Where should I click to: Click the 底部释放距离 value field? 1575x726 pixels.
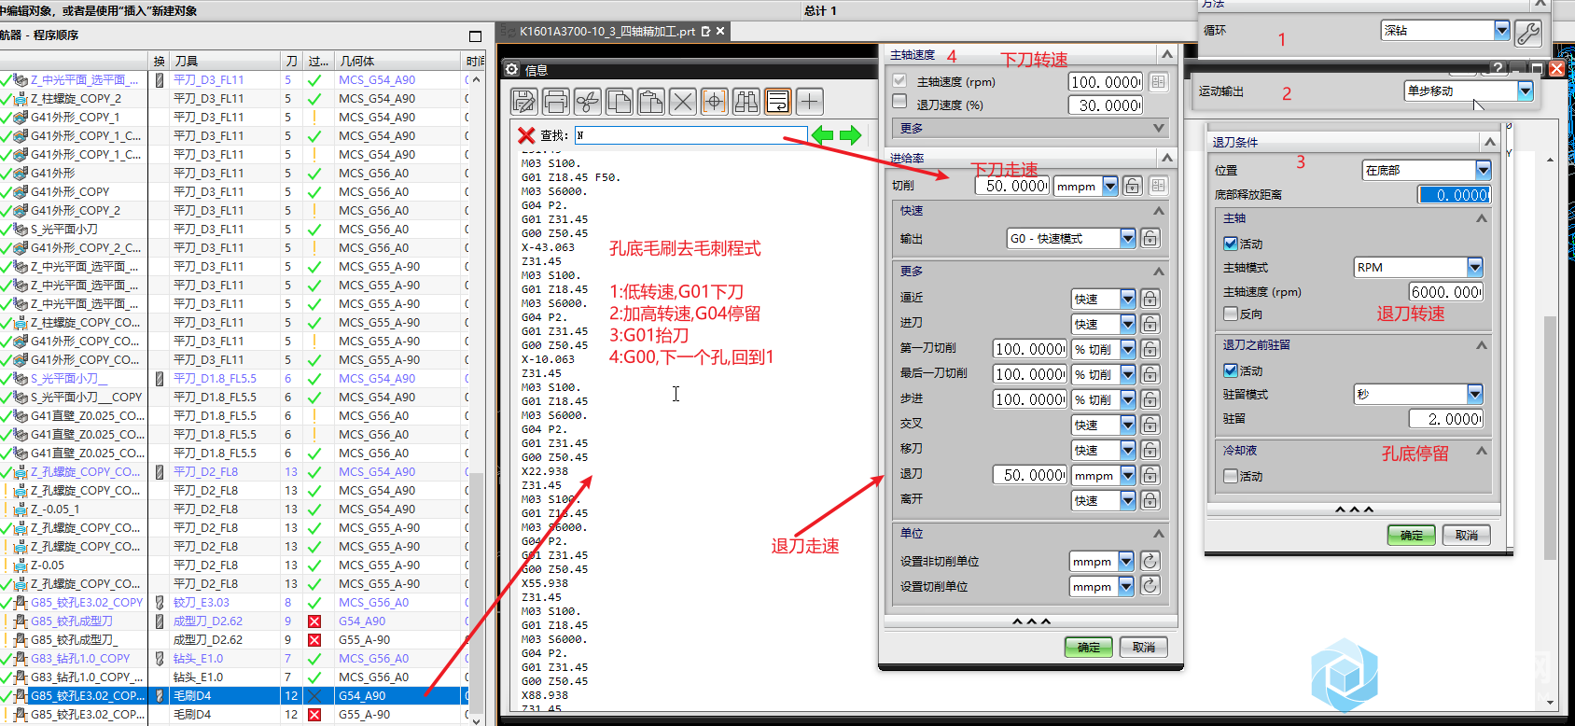pos(1454,194)
